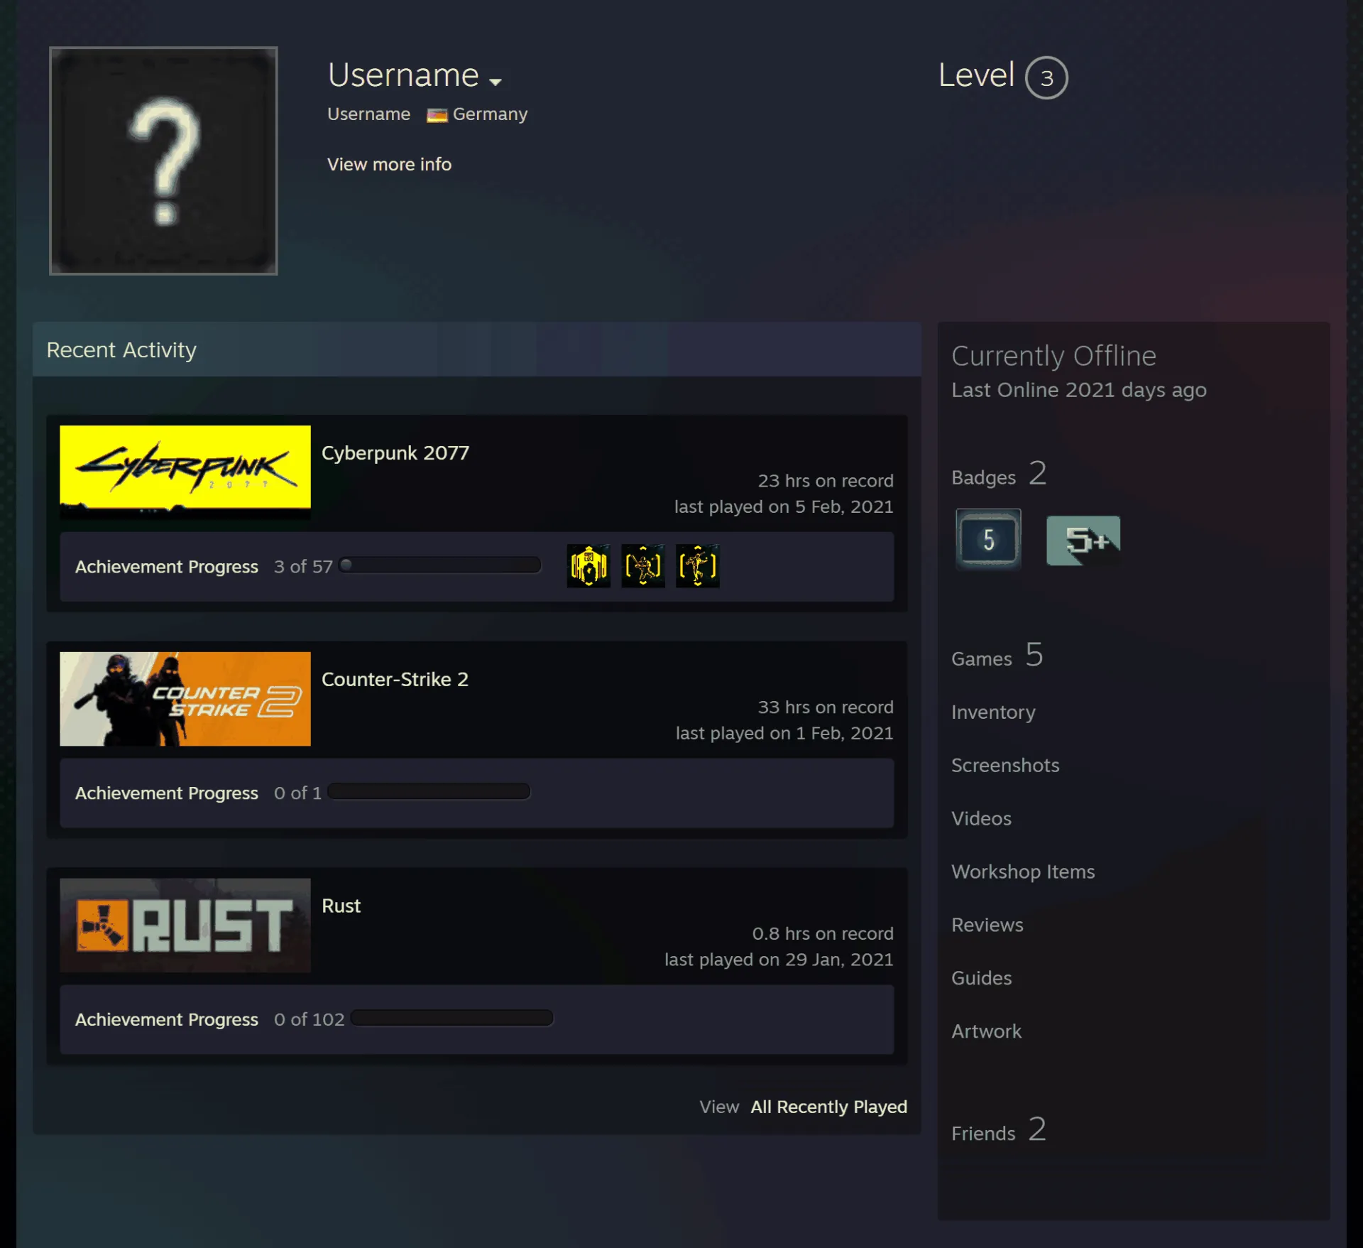Viewport: 1363px width, 1248px height.
Task: Open the Counter-Strike 2 title link
Action: point(395,679)
